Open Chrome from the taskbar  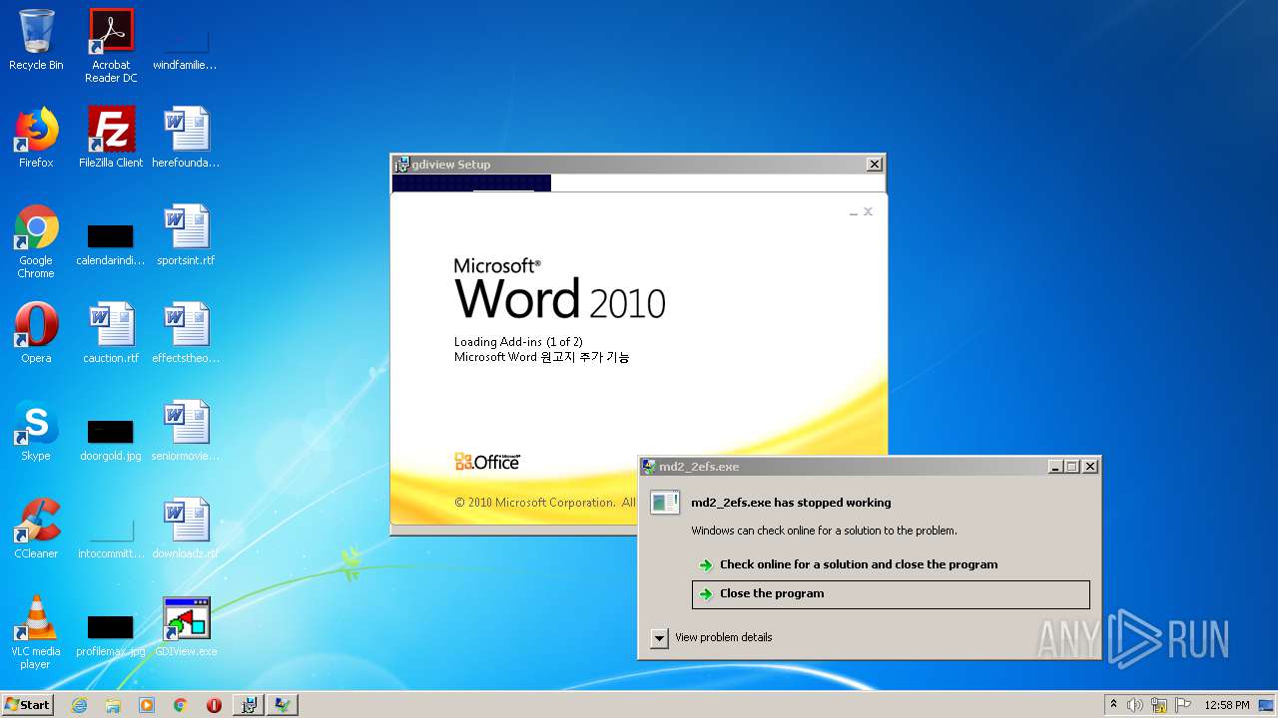tap(181, 705)
